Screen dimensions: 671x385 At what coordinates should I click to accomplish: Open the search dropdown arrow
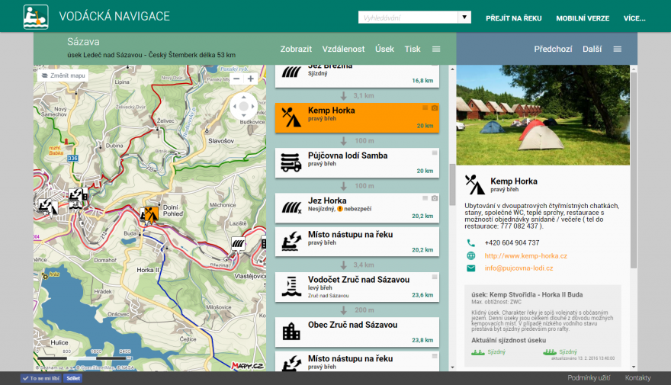click(464, 17)
